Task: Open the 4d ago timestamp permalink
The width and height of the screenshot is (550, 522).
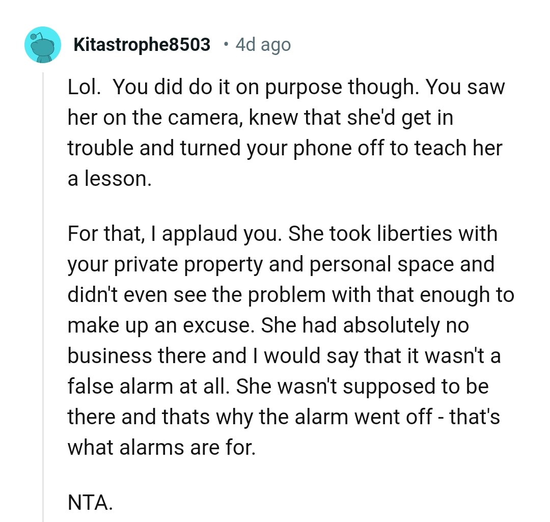Action: click(263, 45)
